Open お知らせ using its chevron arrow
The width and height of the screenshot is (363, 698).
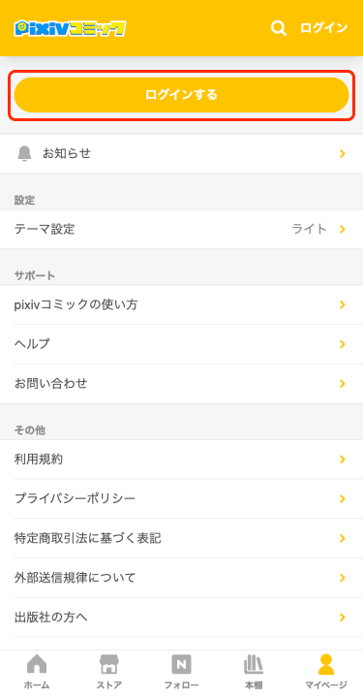[x=342, y=153]
